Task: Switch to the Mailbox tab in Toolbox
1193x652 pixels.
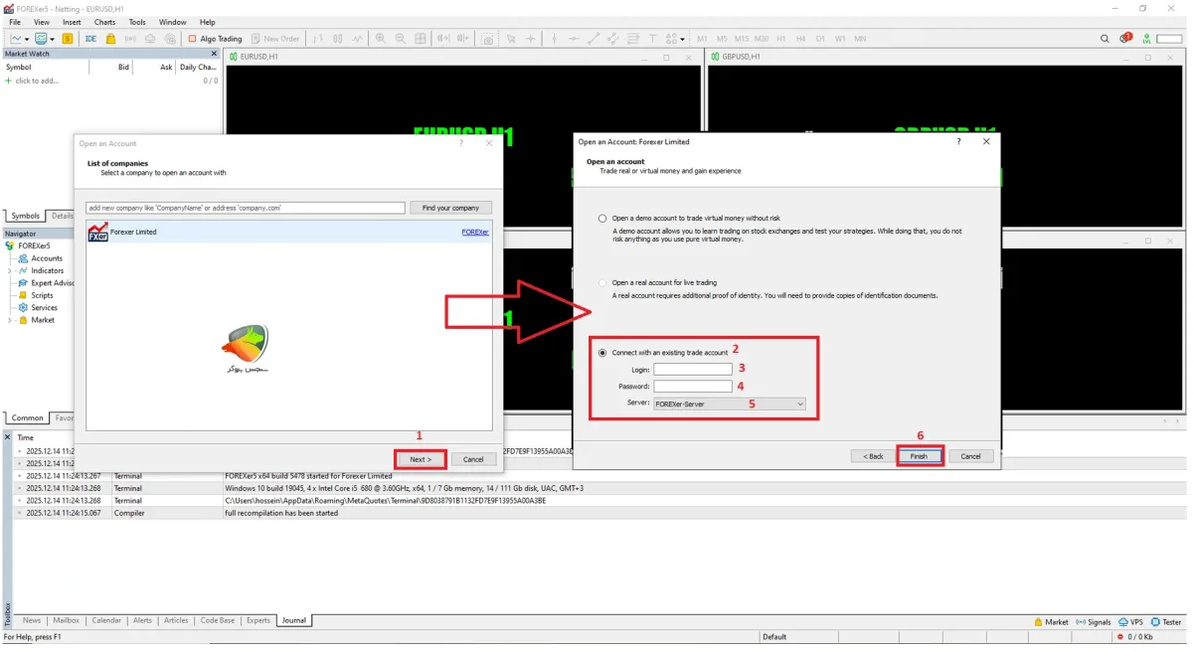Action: [x=66, y=620]
